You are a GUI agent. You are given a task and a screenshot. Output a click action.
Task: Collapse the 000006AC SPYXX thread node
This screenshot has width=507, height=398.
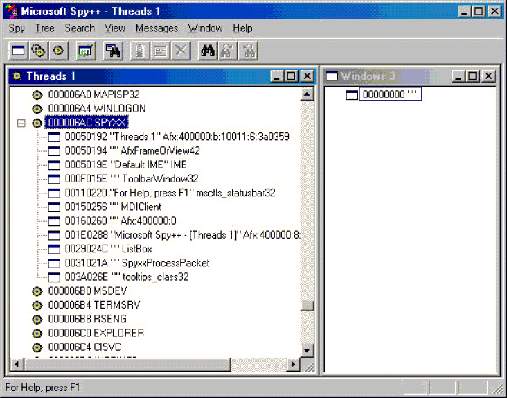[21, 123]
